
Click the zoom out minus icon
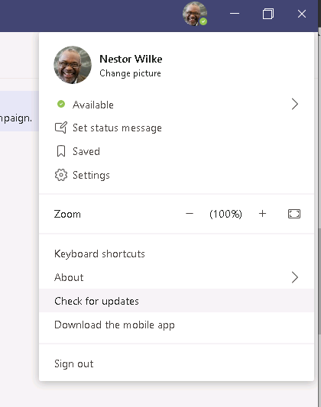[x=190, y=214]
